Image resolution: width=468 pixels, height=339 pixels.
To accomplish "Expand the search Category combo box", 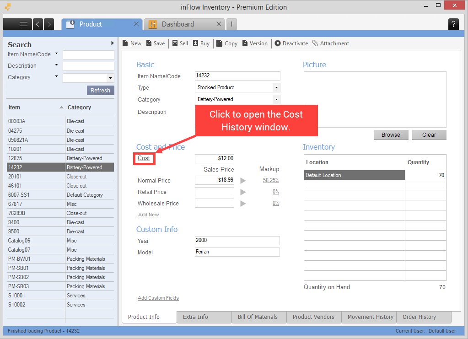I will coord(110,78).
